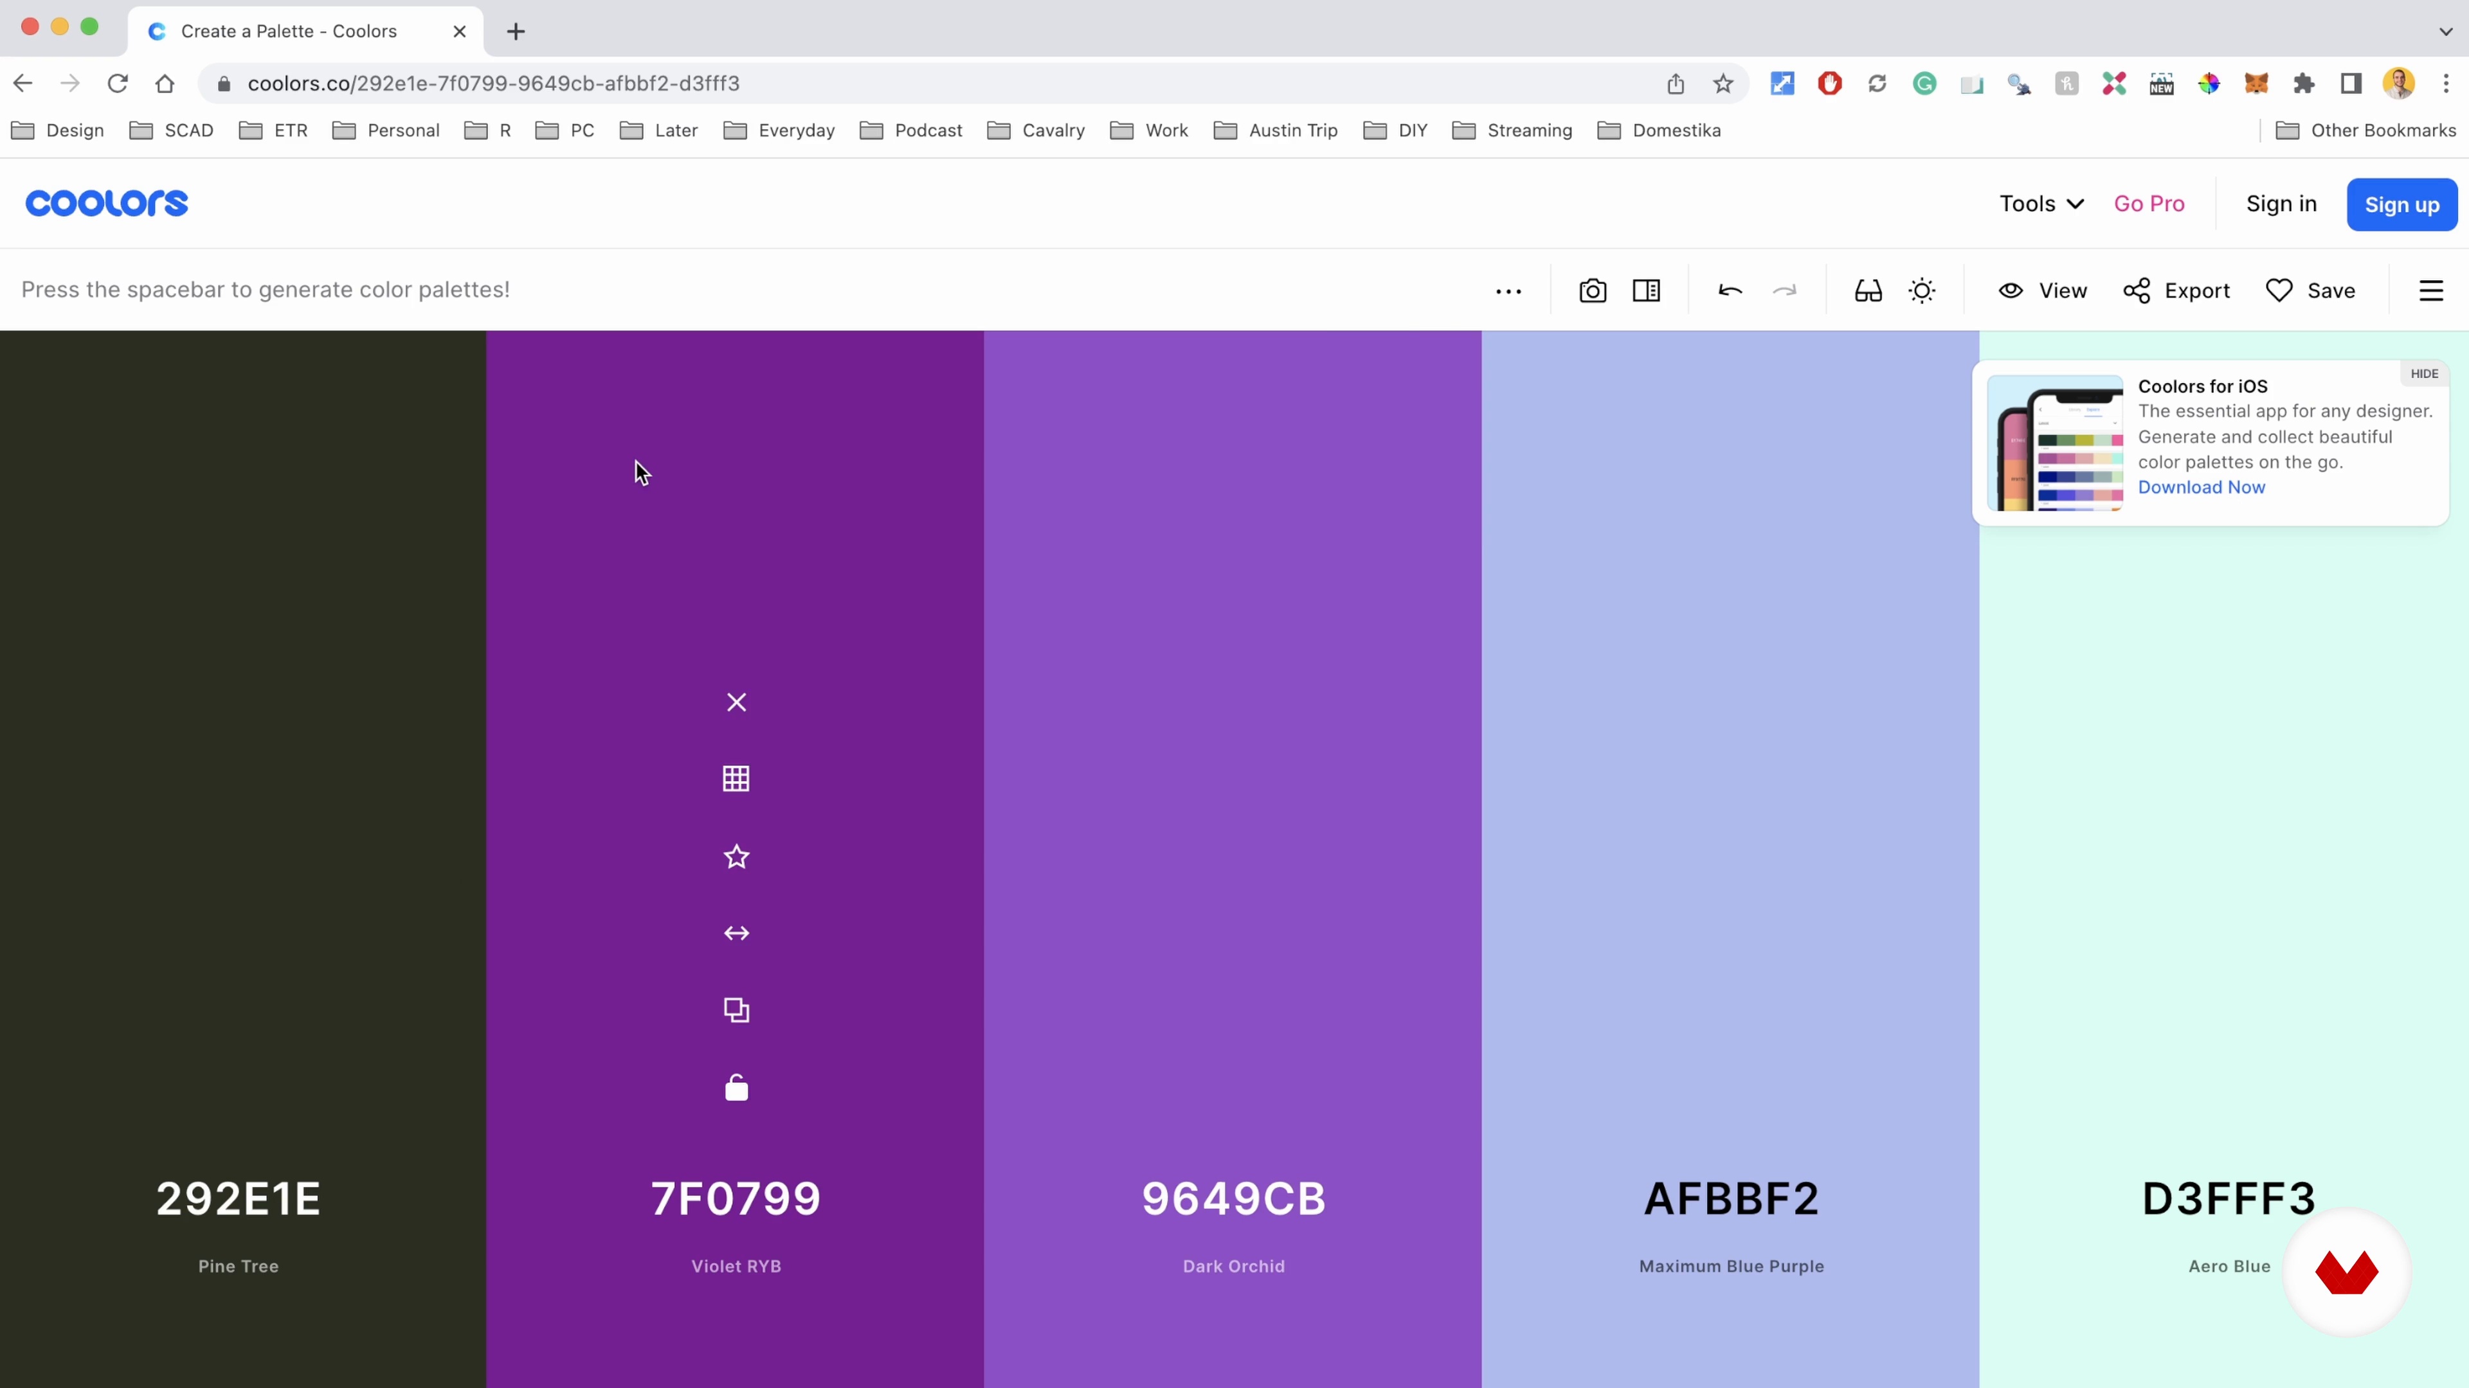Open the Chrome profile avatar

pos(2399,84)
